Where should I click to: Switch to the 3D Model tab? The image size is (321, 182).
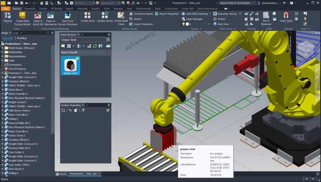(x=56, y=9)
